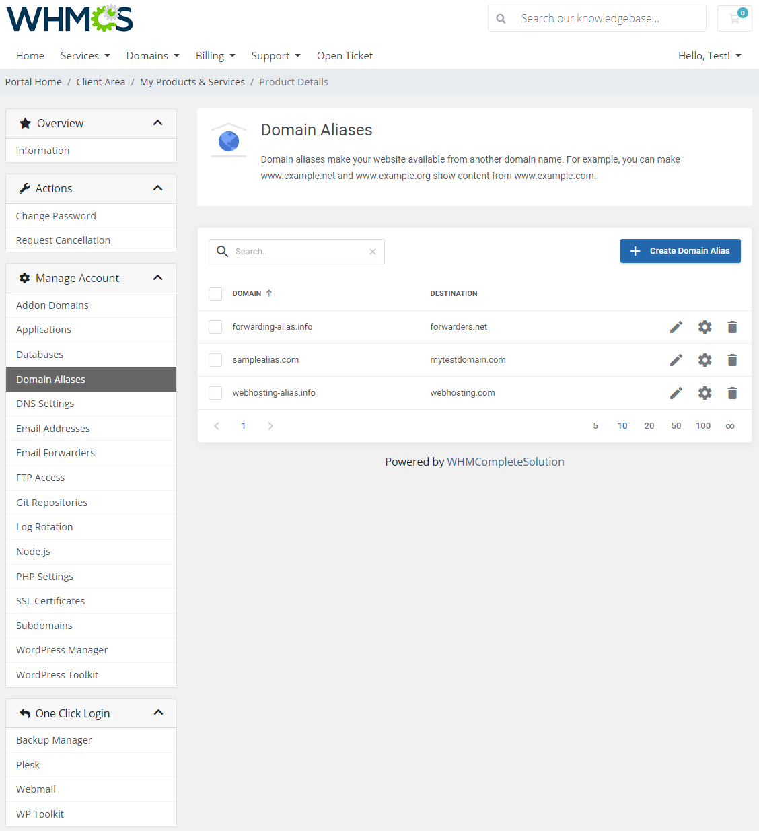
Task: Select the trash icon for webhosting-alias.info
Action: [732, 392]
